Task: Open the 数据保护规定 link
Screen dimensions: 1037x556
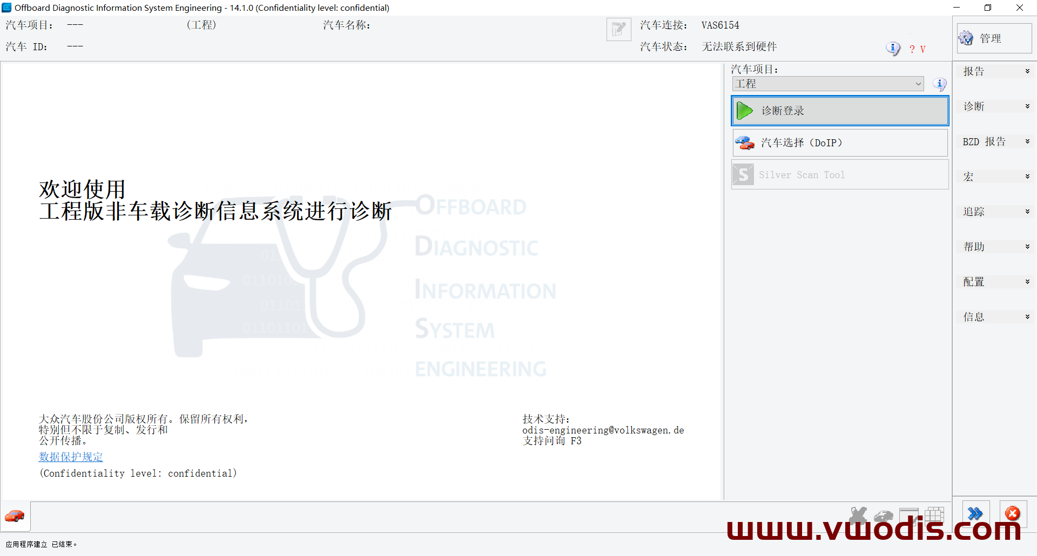Action: tap(71, 457)
